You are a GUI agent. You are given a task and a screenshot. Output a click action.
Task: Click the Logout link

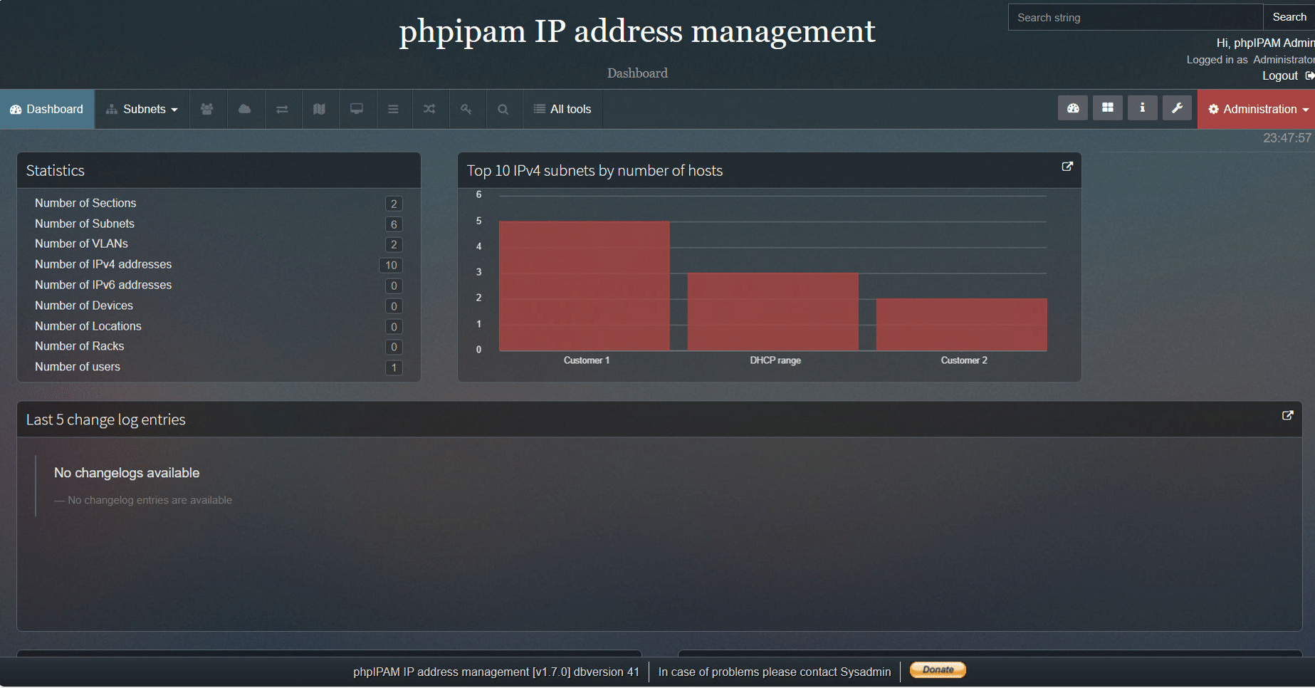click(x=1280, y=75)
